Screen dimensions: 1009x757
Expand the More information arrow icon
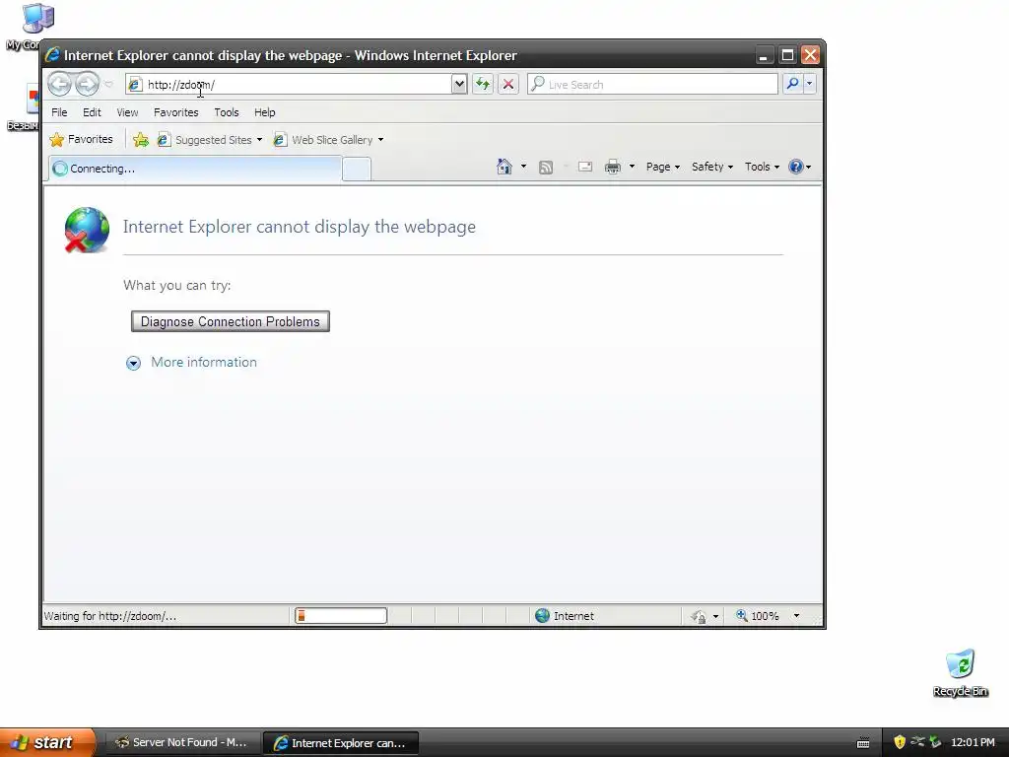[x=133, y=363]
